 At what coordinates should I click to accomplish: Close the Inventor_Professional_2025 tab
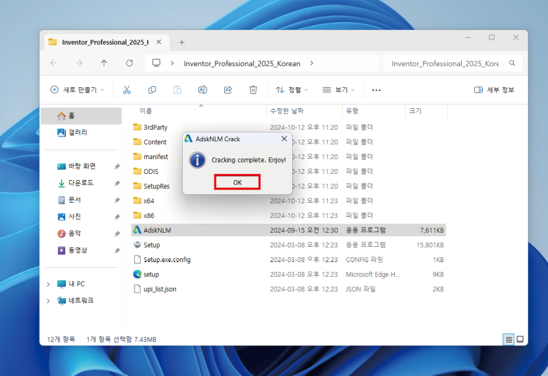pos(159,42)
